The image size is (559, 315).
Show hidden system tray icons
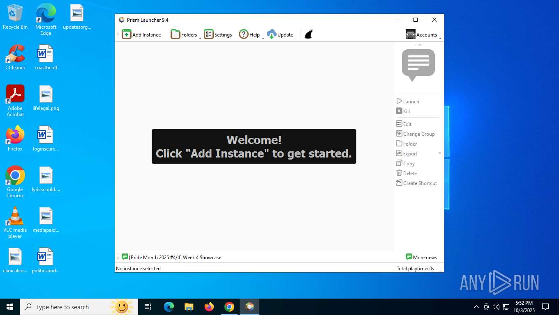476,307
